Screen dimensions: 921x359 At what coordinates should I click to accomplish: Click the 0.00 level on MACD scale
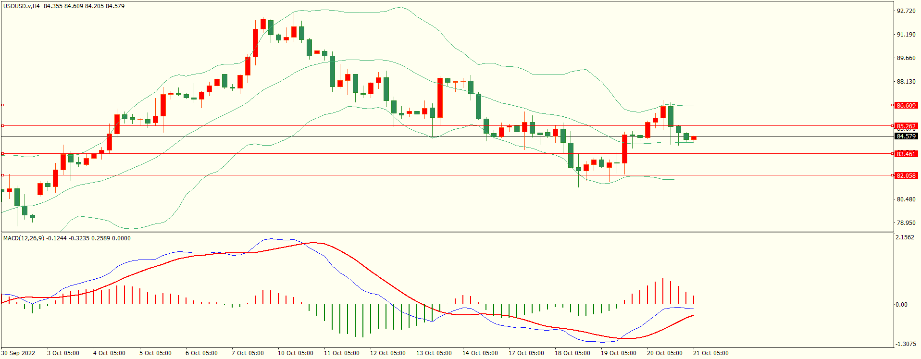(901, 305)
